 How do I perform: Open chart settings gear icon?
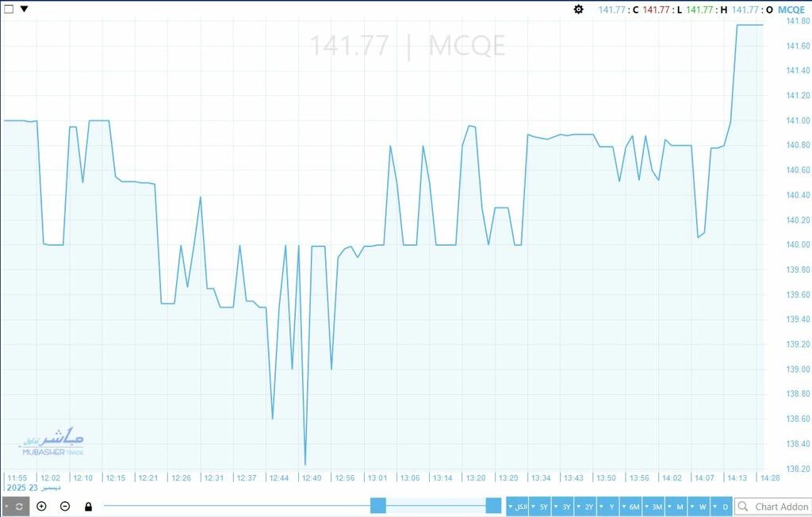[579, 10]
